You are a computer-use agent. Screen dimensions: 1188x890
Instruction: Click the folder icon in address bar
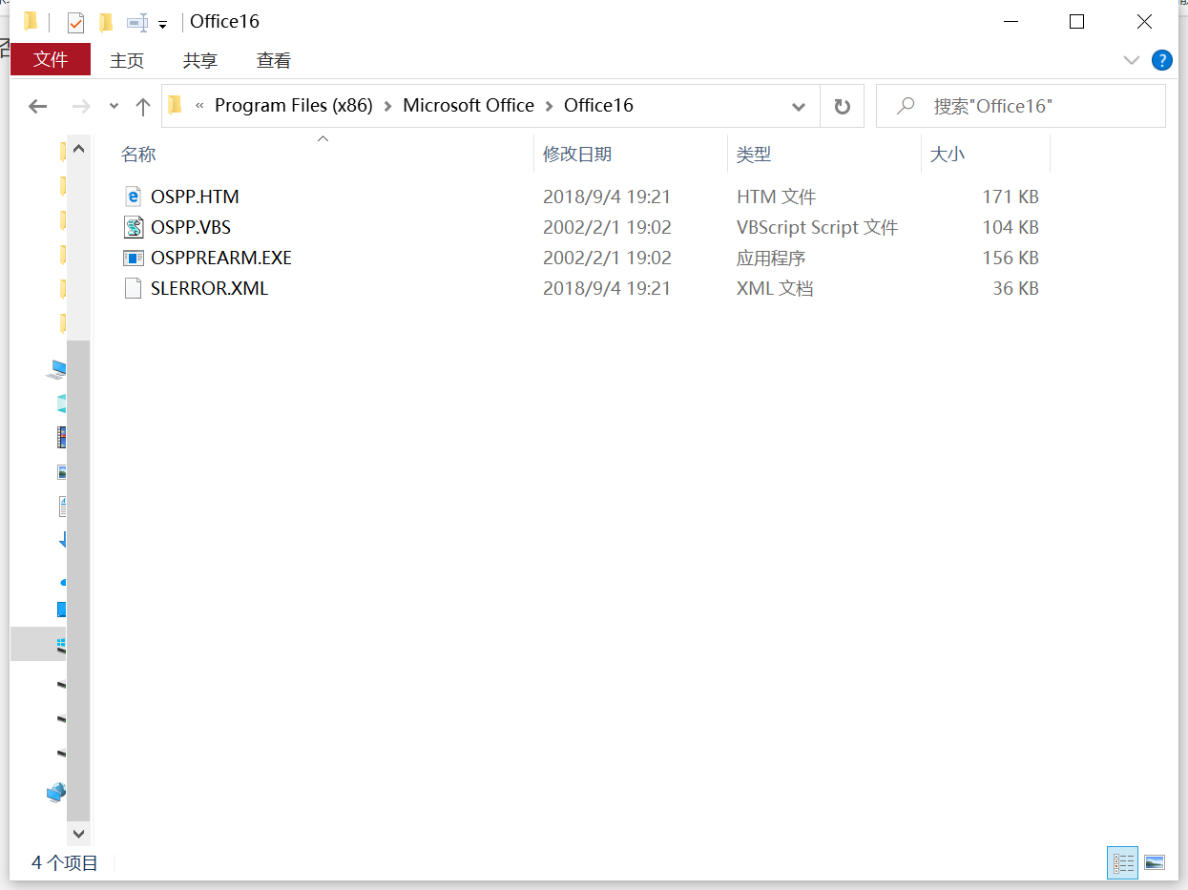point(175,105)
